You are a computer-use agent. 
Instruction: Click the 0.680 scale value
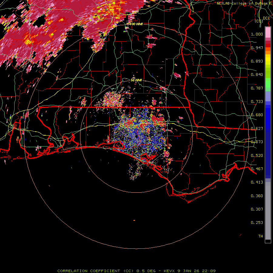coord(257,115)
